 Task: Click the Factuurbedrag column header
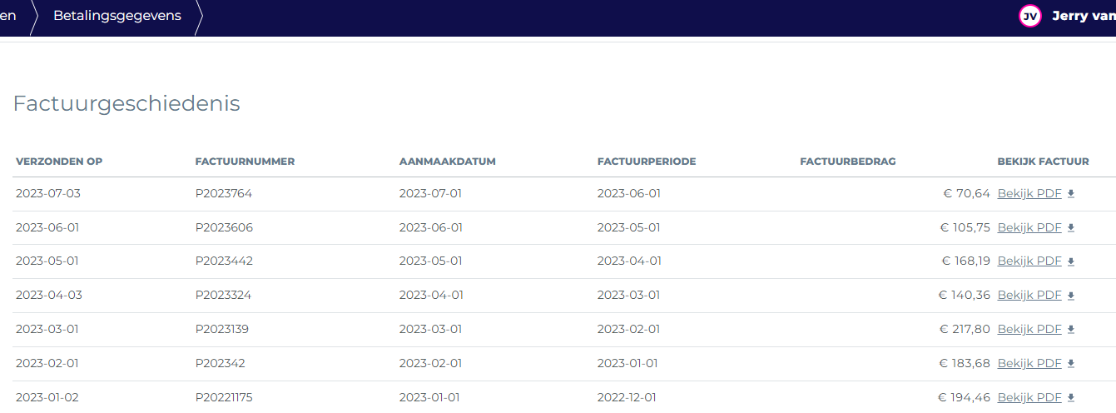(848, 162)
